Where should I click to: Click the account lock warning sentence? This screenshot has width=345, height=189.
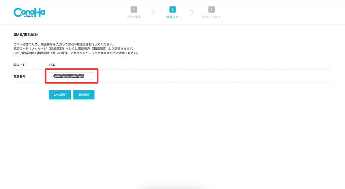click(76, 53)
